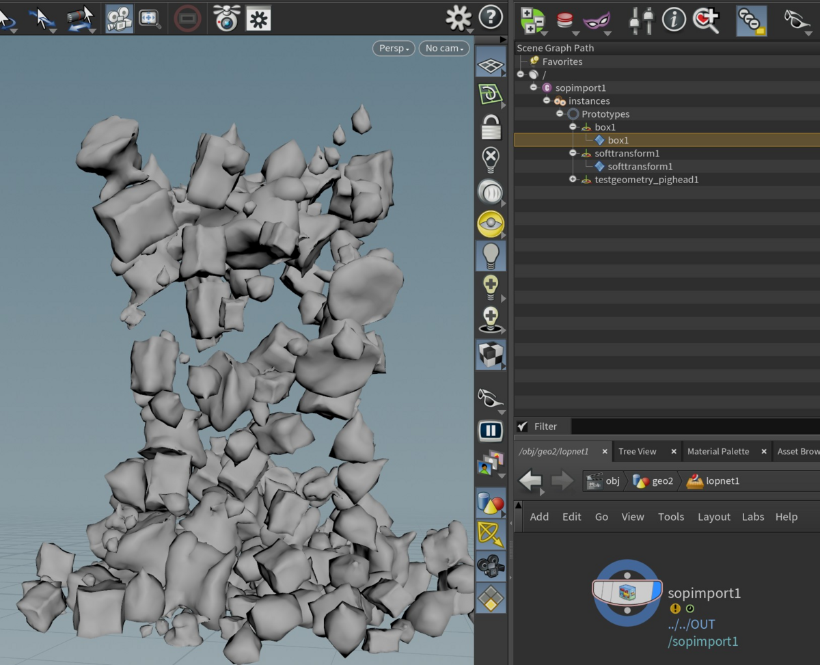The width and height of the screenshot is (820, 665).
Task: Click the white-boxed gear icon
Action: point(258,19)
